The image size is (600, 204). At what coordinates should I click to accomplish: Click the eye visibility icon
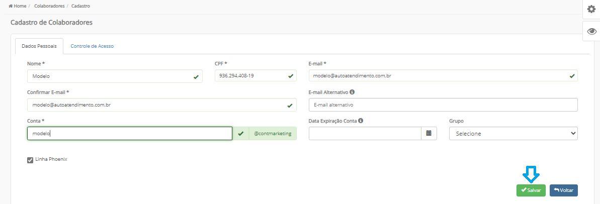[591, 31]
